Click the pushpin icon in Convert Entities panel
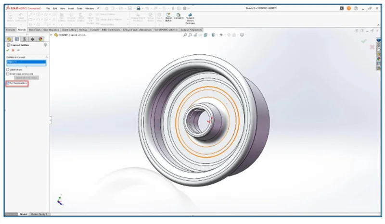The height and width of the screenshot is (224, 385). pos(18,50)
